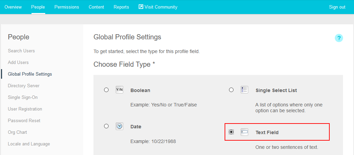Viewport: 354px width, 155px height.
Task: Select the Date radio button
Action: (x=106, y=126)
